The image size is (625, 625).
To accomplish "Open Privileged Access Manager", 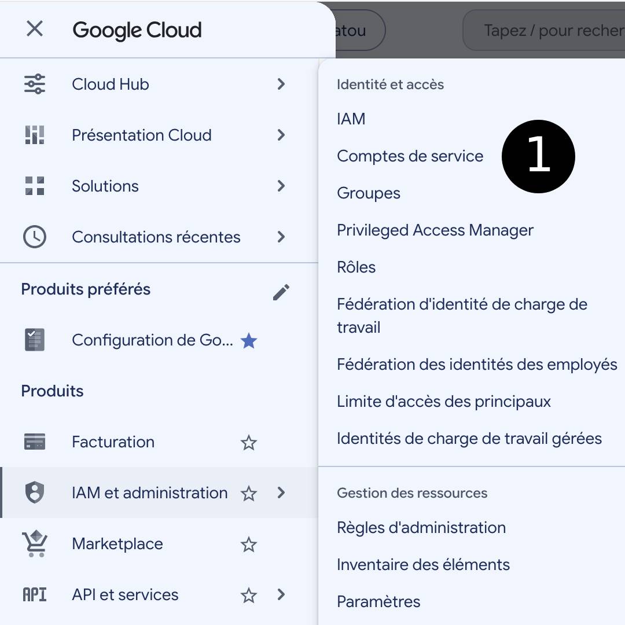I will point(435,230).
